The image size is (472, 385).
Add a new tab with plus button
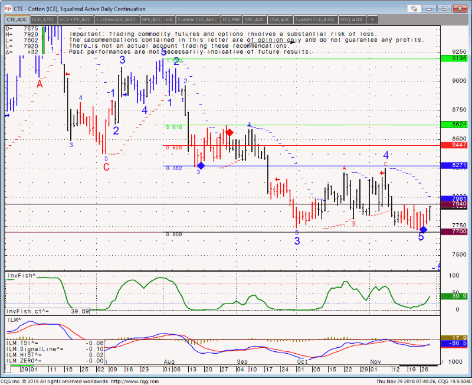(x=372, y=19)
